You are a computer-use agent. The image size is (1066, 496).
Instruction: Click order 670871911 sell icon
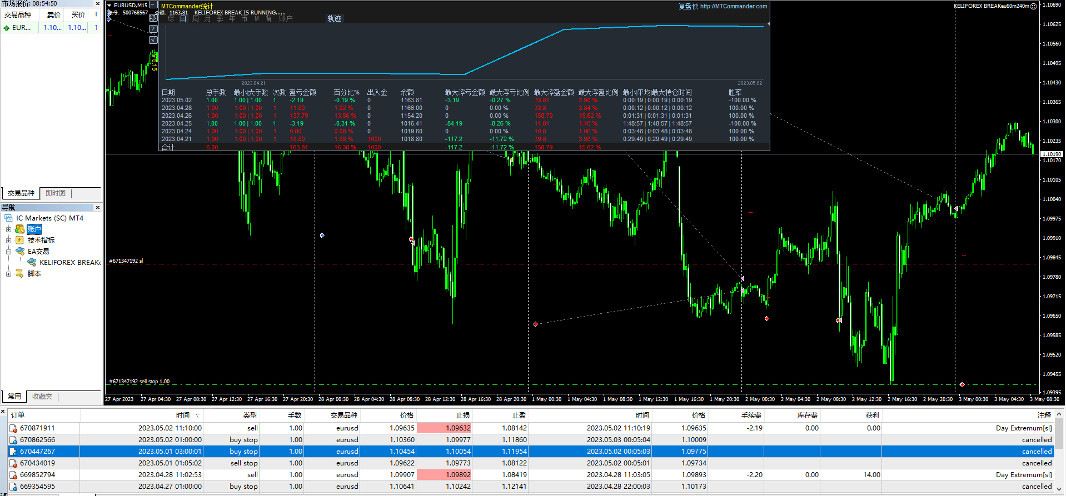[13, 428]
